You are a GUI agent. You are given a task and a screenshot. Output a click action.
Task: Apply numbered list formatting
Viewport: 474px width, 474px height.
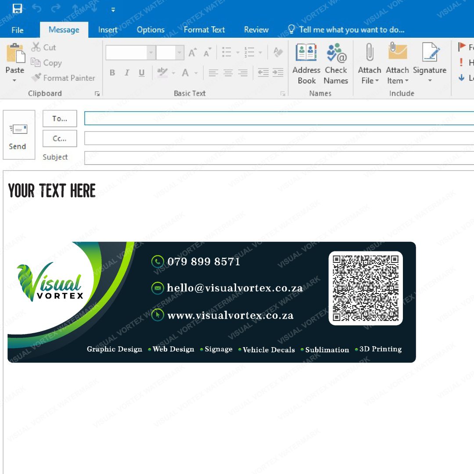[x=249, y=52]
